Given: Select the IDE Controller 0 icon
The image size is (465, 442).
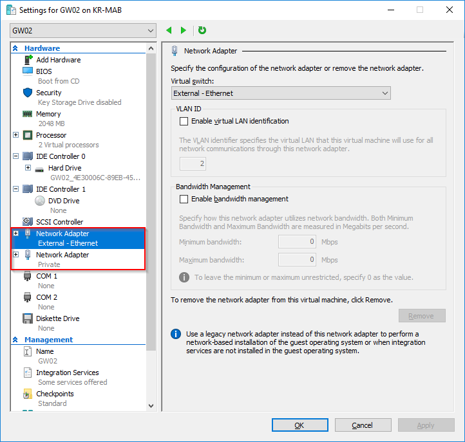Looking at the screenshot, I should click(x=28, y=156).
